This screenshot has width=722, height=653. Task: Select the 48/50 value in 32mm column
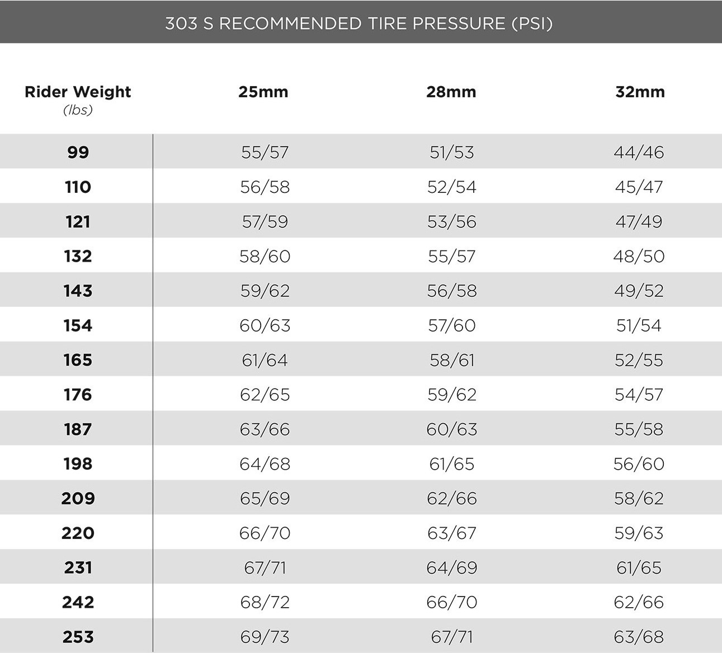(639, 256)
